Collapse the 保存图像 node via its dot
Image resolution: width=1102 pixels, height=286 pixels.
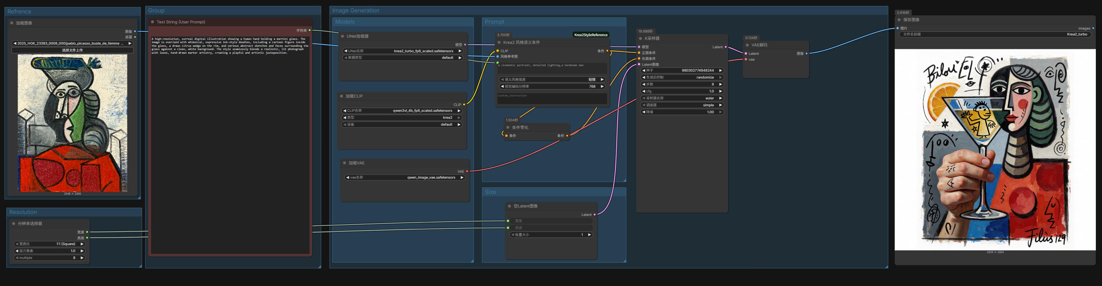[899, 20]
